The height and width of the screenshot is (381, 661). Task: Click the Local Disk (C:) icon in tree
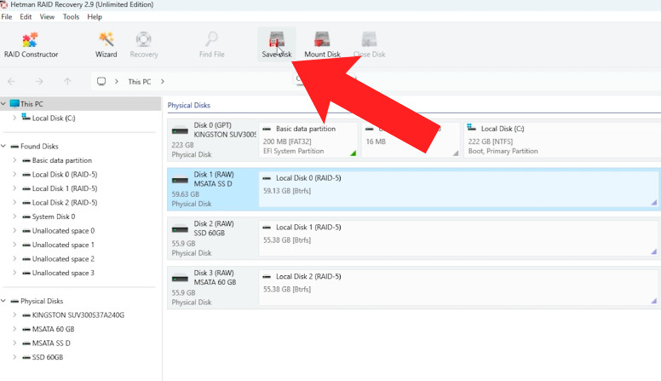tap(26, 117)
